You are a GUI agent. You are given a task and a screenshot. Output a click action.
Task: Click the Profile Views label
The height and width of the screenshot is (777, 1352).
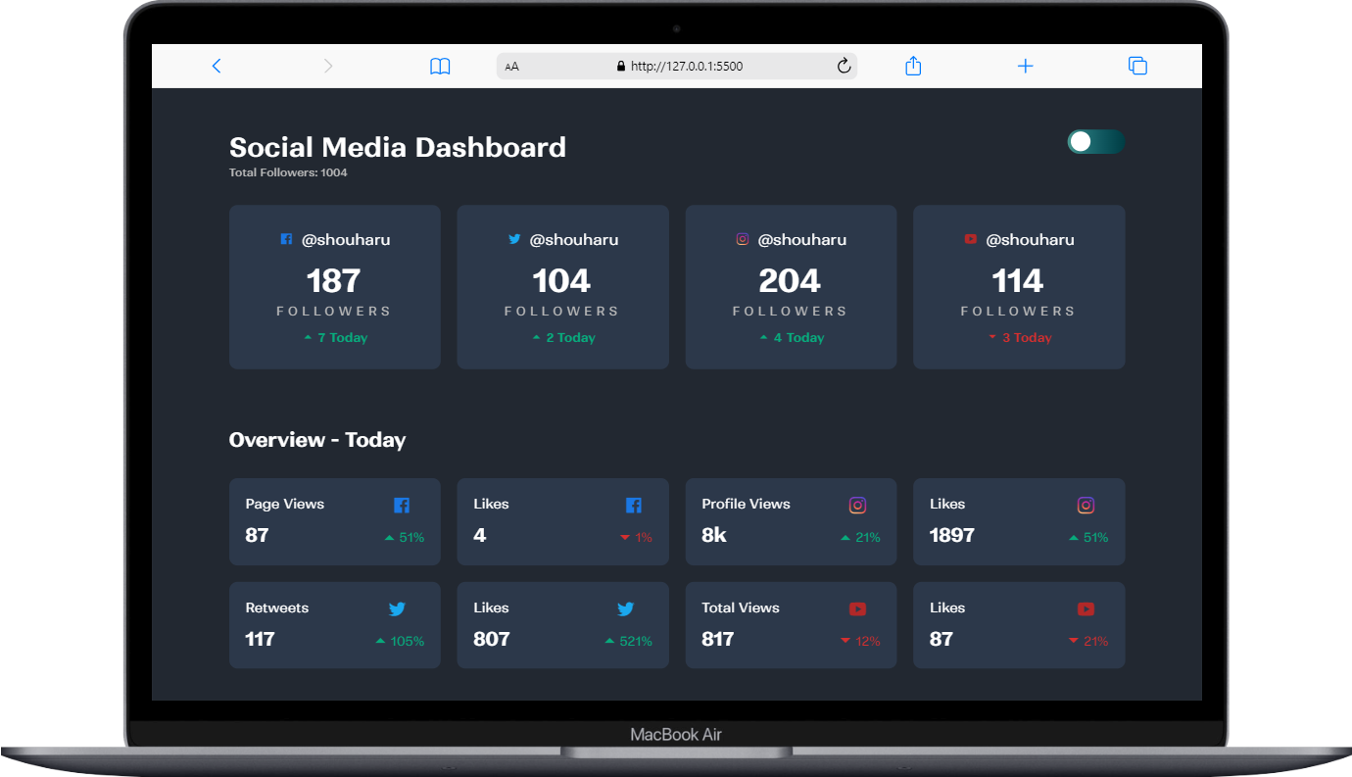[x=746, y=504]
